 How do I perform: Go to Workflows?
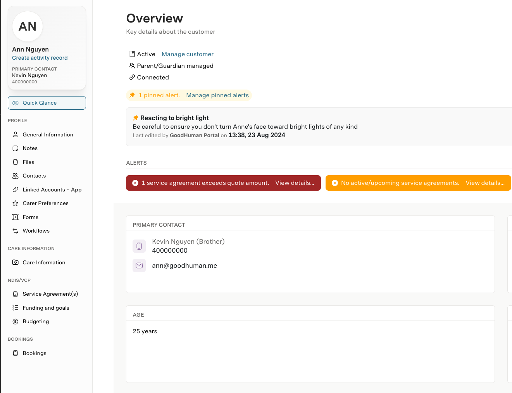click(47, 231)
